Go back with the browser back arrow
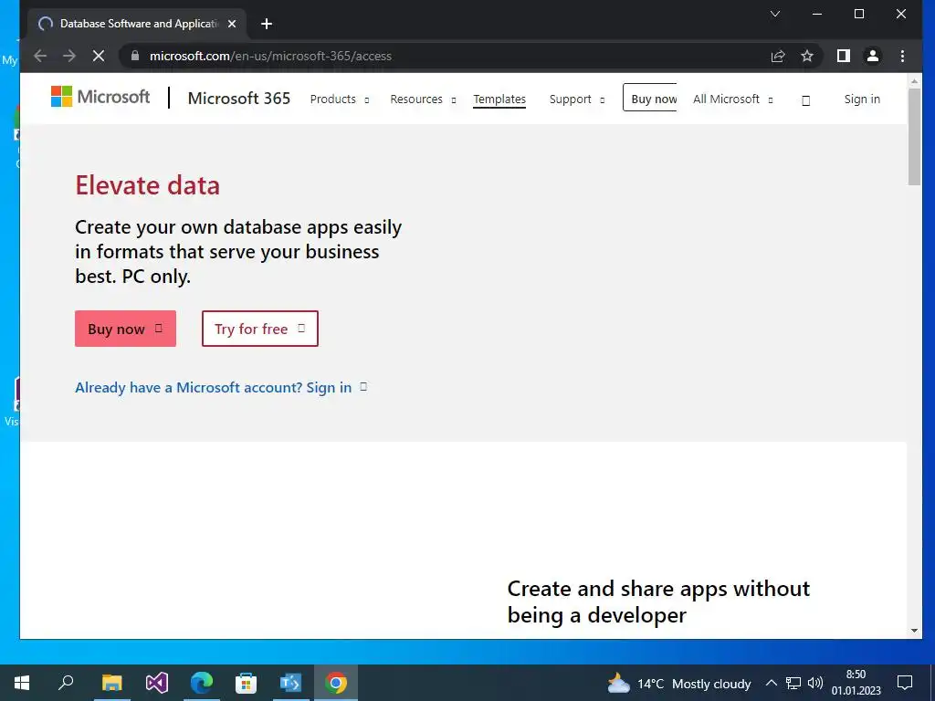935x701 pixels. pyautogui.click(x=40, y=56)
